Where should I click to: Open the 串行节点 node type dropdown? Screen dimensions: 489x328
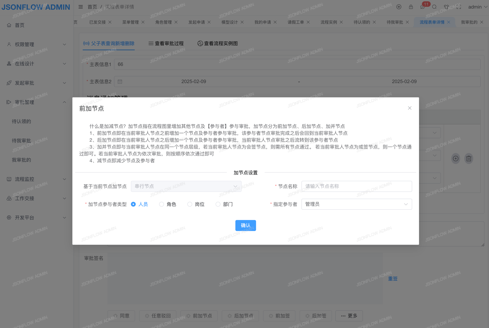[186, 186]
